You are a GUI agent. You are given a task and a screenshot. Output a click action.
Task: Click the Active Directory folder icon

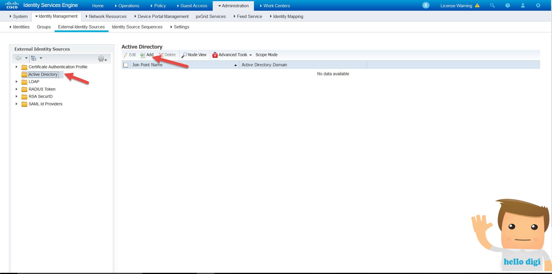[x=24, y=75]
